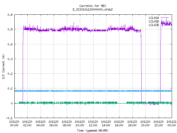Screen dimensions: 177x133
Task: Click the x-axis tick "101120 08:00"
Action: coord(67,124)
